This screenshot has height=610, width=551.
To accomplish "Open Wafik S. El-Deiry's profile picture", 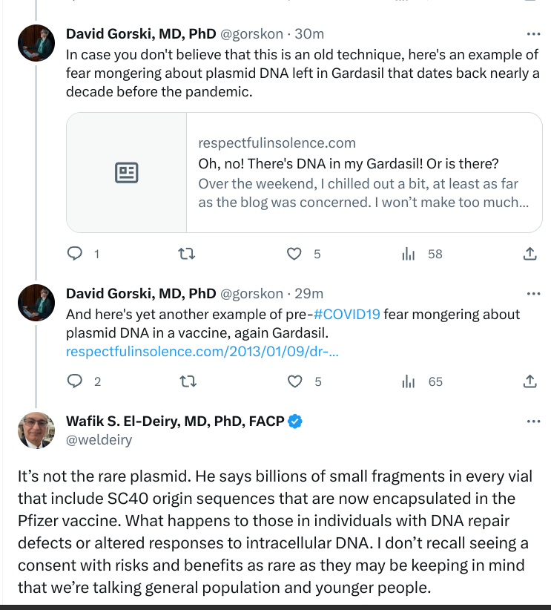I will point(36,430).
